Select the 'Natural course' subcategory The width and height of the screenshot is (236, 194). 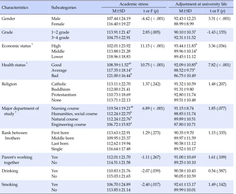pos(65,119)
